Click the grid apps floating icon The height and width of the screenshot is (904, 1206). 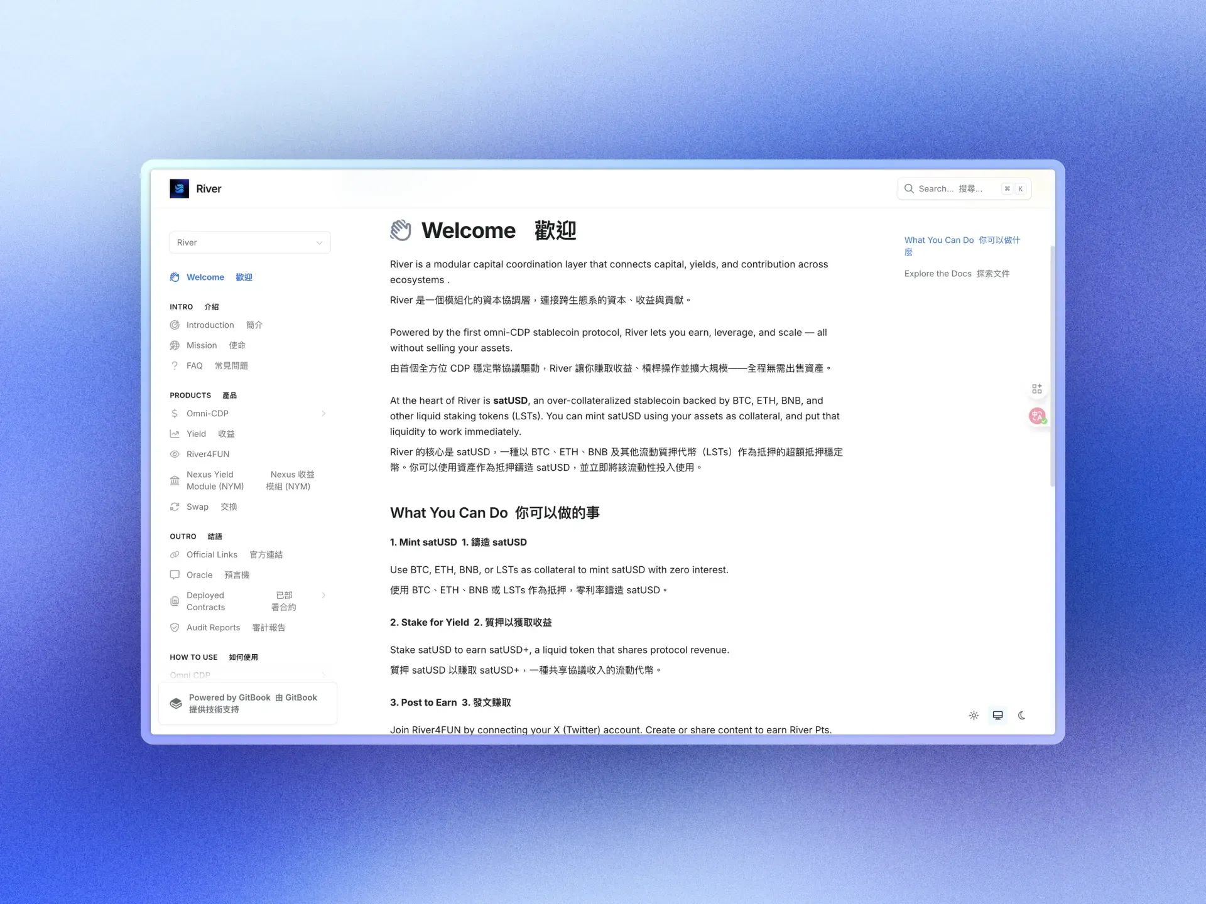[x=1037, y=389]
